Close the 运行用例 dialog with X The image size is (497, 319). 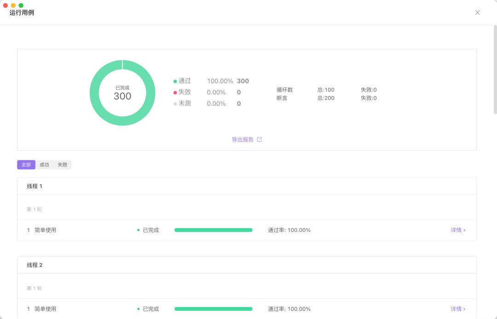point(477,13)
